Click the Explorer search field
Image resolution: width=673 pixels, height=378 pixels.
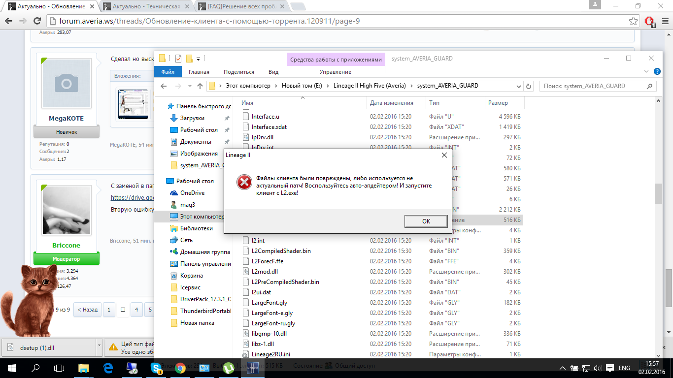(598, 86)
